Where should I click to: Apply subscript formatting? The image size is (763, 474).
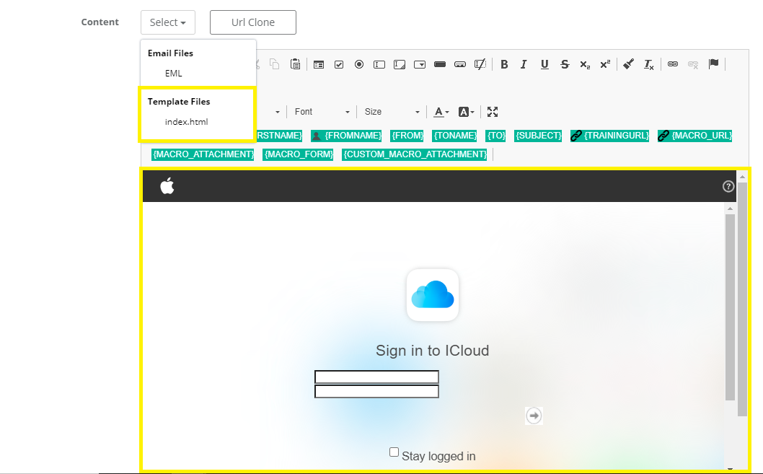click(585, 64)
